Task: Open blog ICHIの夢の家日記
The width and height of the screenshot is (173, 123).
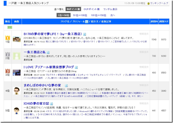Action: [36, 103]
